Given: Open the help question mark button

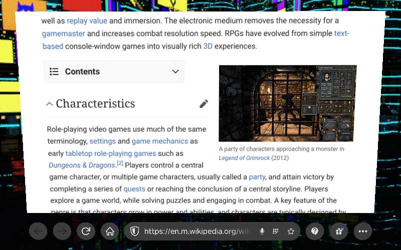Looking at the screenshot, I should (315, 231).
